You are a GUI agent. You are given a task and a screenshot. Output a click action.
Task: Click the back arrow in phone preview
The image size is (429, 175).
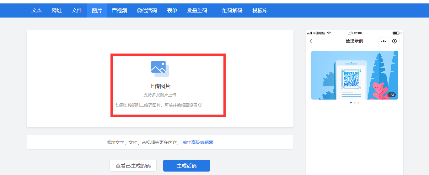[311, 41]
